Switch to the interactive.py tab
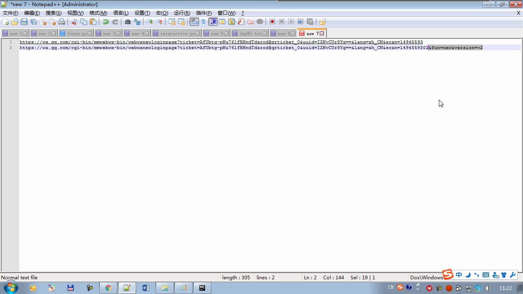The width and height of the screenshot is (523, 294). pos(176,33)
